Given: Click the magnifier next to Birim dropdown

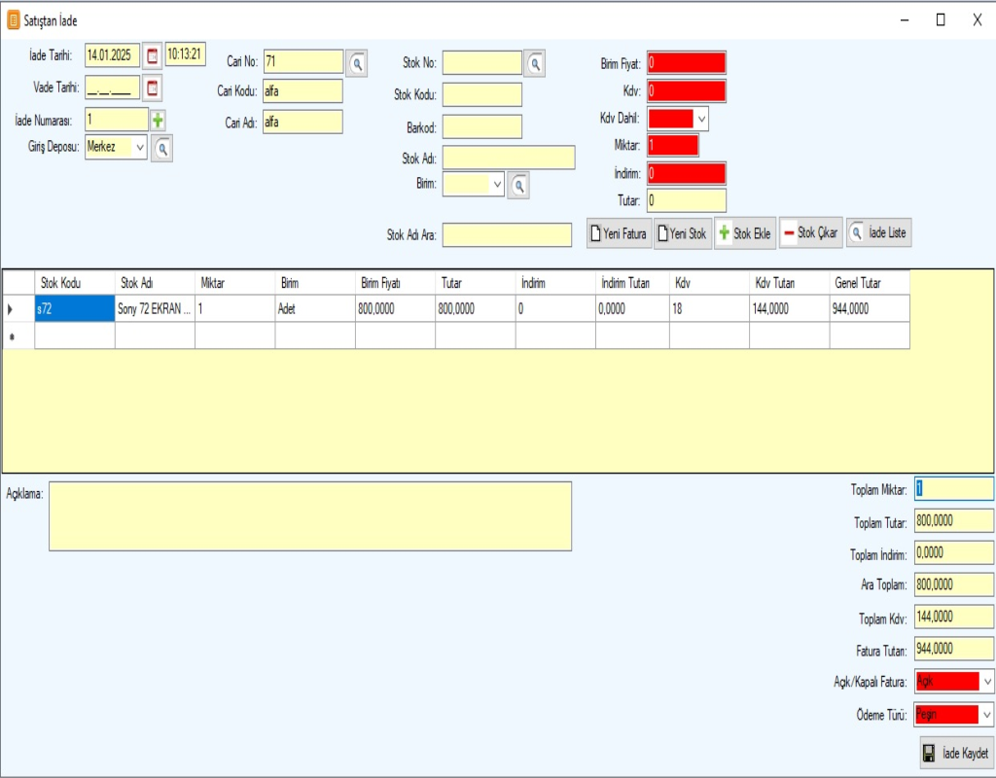Looking at the screenshot, I should pos(518,185).
